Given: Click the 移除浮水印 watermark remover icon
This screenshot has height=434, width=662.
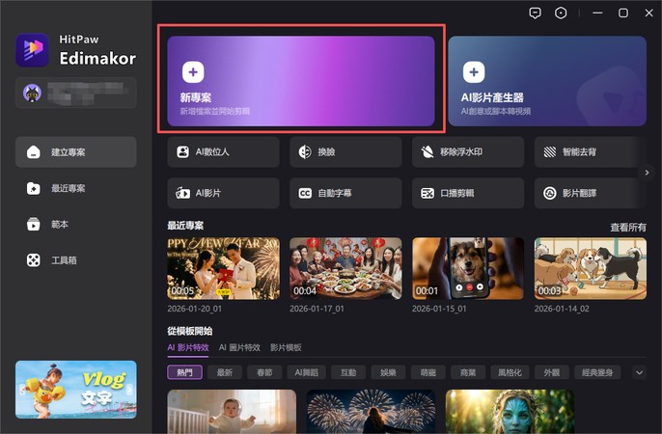Looking at the screenshot, I should click(428, 151).
